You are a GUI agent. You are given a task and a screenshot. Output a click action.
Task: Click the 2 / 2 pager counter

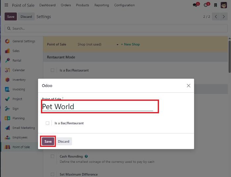(207, 16)
